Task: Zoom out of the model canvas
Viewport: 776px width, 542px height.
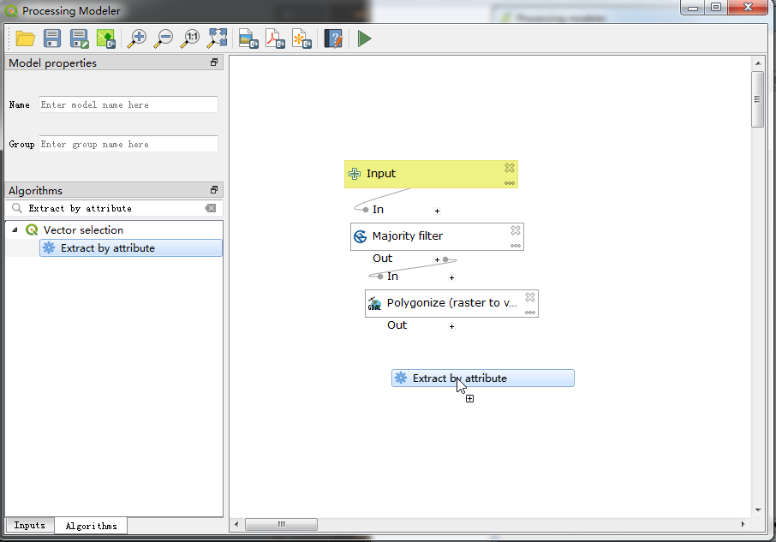Action: point(164,39)
